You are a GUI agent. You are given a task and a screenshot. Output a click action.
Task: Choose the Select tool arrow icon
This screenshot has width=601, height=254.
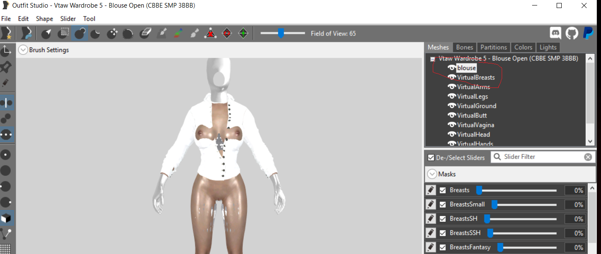47,33
